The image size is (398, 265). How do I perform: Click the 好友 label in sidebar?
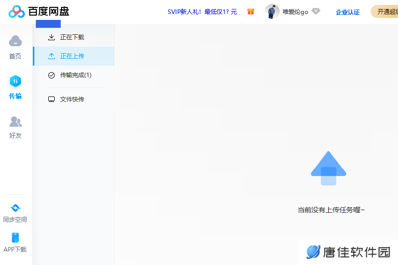tap(15, 135)
